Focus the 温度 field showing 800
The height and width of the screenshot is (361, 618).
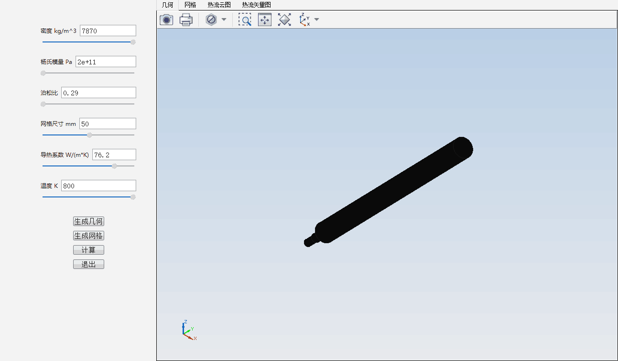[98, 186]
